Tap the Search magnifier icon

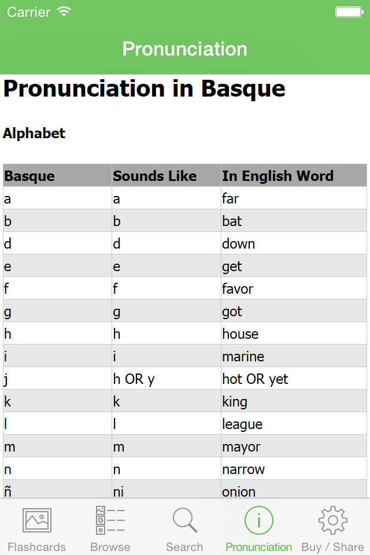point(184,521)
